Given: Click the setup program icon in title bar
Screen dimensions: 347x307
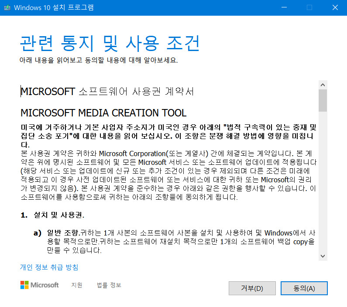Looking at the screenshot, I should coord(7,8).
